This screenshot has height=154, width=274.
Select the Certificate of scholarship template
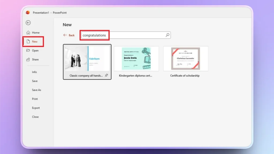pyautogui.click(x=186, y=59)
